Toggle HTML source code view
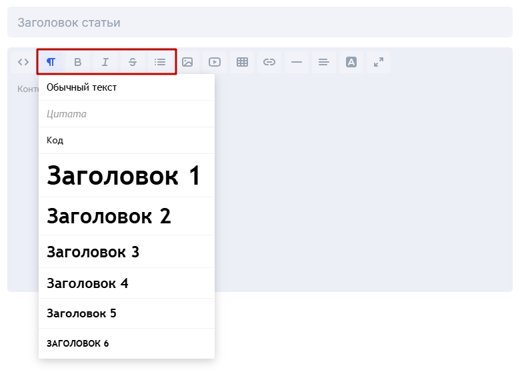This screenshot has width=520, height=374. pos(23,62)
